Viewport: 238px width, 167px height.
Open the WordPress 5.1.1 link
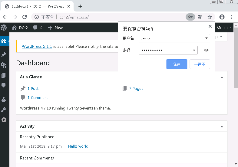(x=37, y=46)
